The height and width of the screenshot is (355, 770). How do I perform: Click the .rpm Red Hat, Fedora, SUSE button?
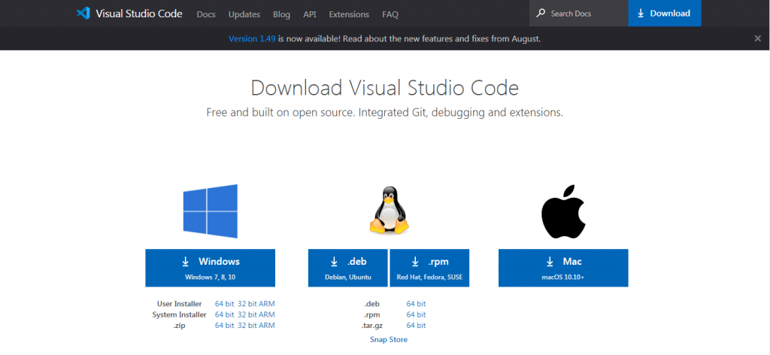[429, 268]
